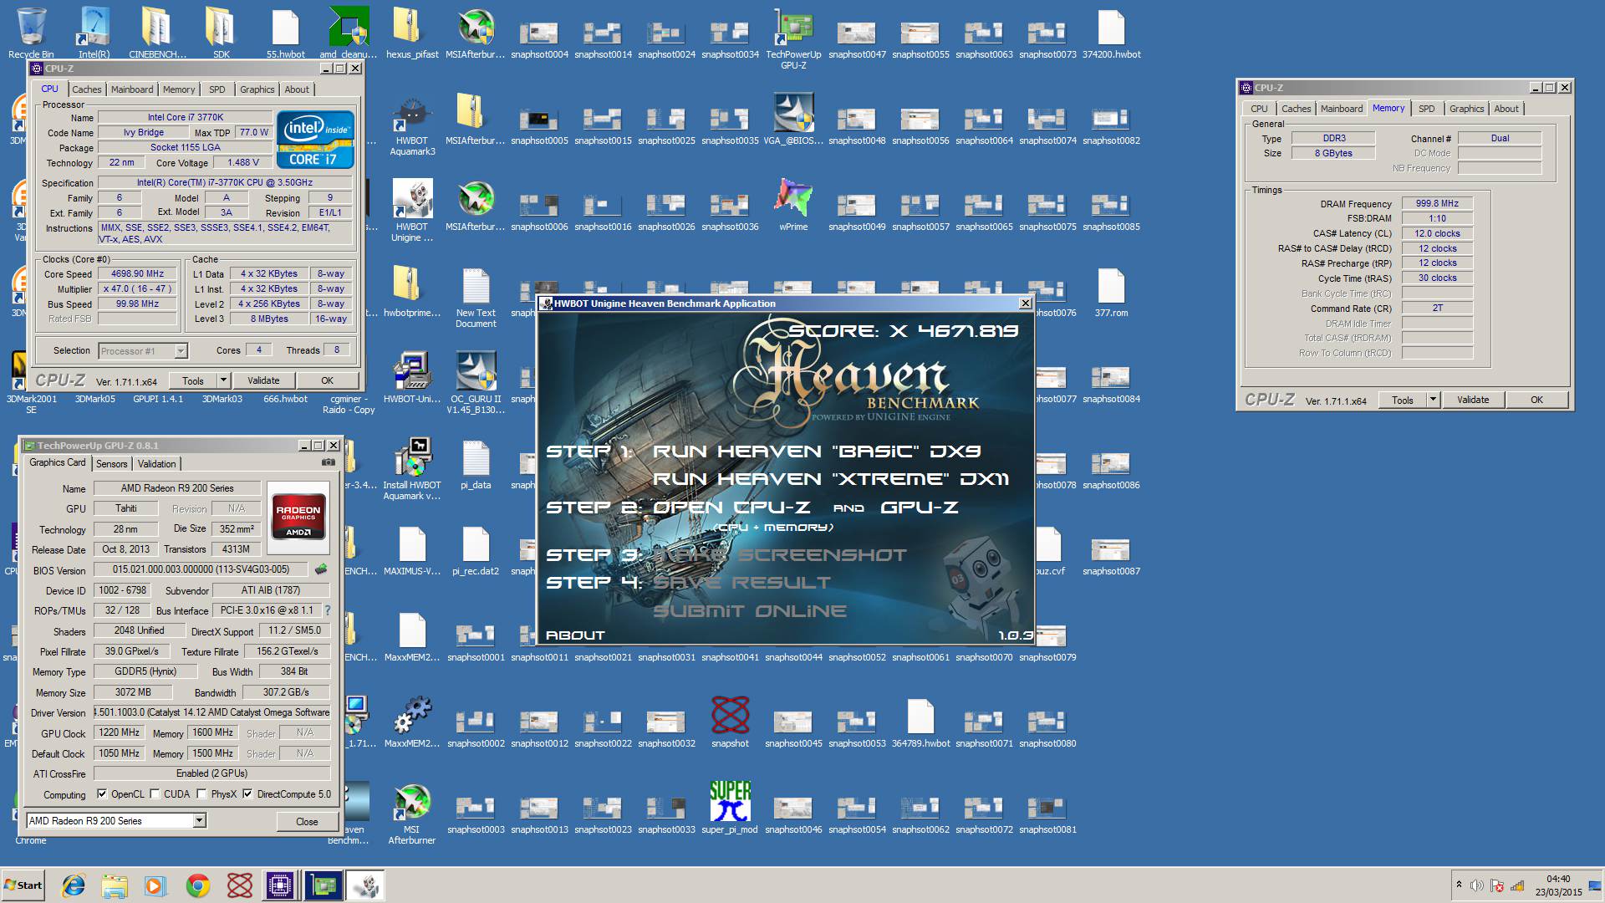The image size is (1605, 903).
Task: Open the Recycle Bin desktop icon
Action: point(31,32)
